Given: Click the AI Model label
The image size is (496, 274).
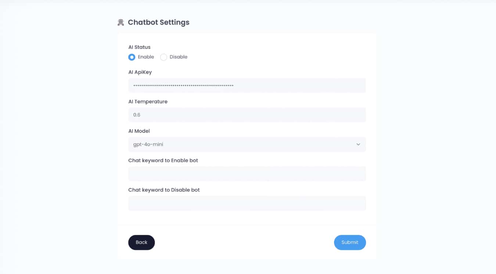Looking at the screenshot, I should pos(139,131).
